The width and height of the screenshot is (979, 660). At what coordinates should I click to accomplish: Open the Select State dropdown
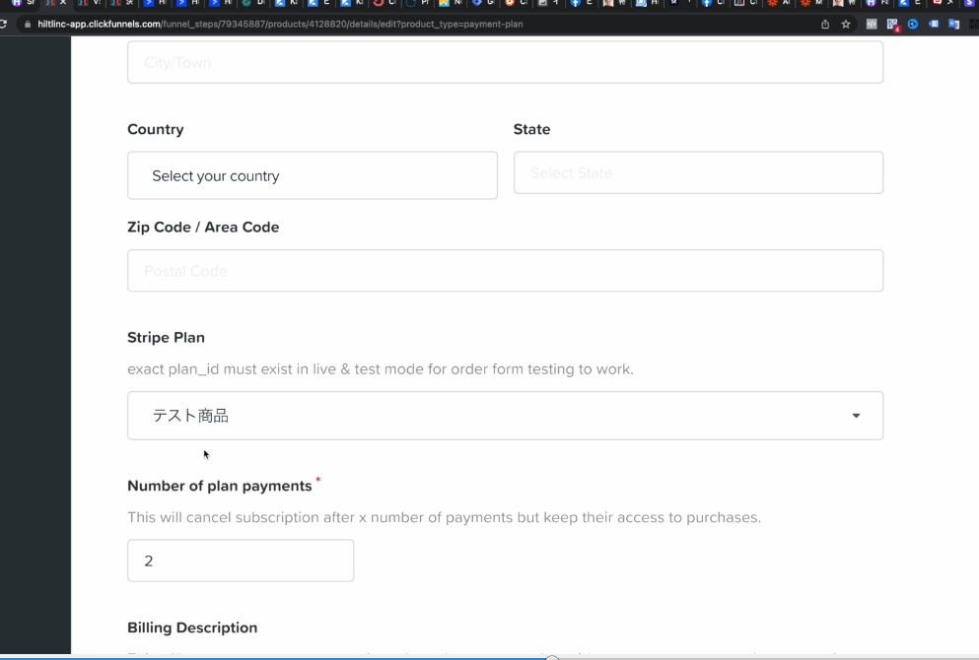pyautogui.click(x=698, y=172)
